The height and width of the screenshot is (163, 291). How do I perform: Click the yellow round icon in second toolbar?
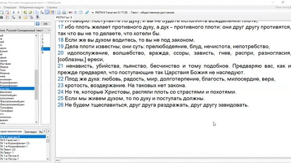coord(25,17)
